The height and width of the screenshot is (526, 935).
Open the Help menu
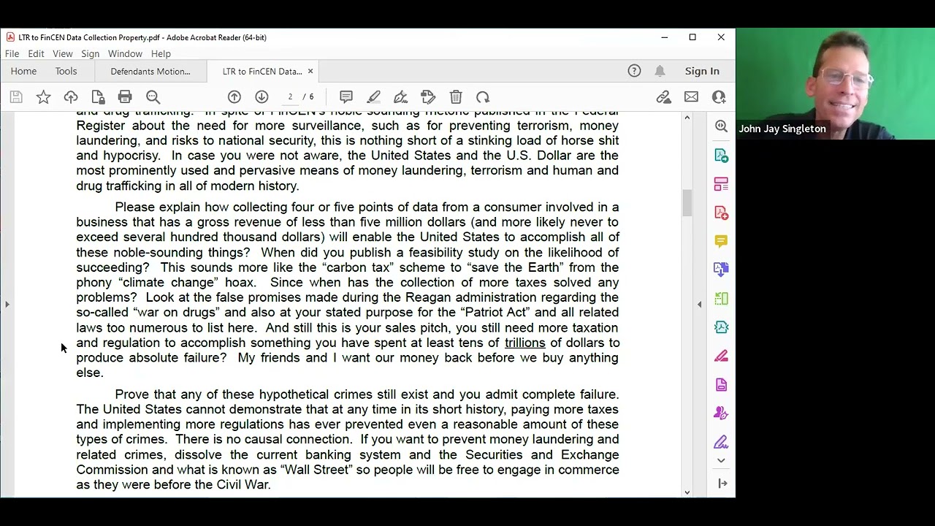161,53
